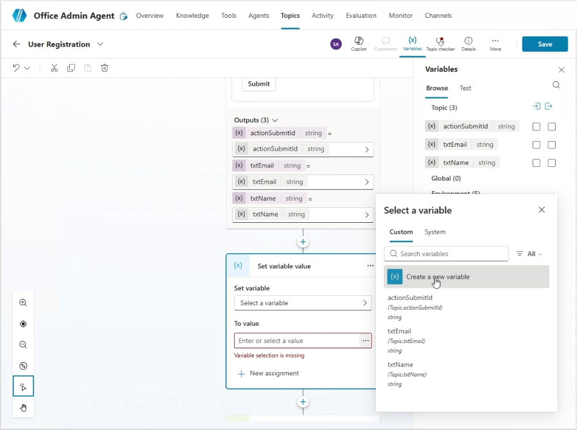Open the Channels tab
The height and width of the screenshot is (430, 577).
[x=438, y=16]
